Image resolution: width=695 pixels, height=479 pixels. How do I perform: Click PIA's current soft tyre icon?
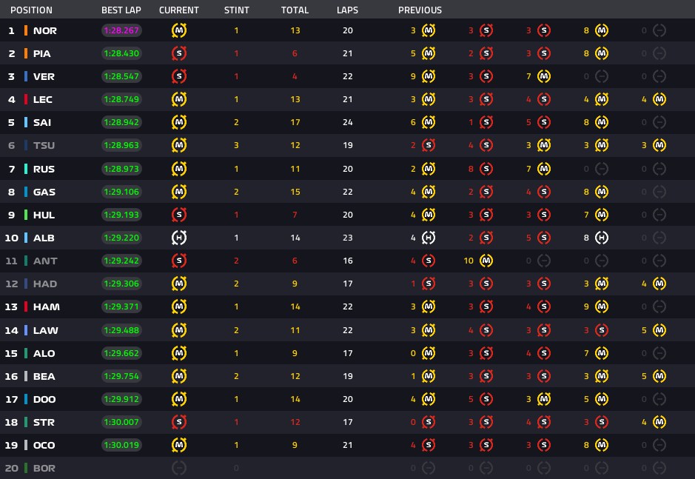[x=179, y=53]
